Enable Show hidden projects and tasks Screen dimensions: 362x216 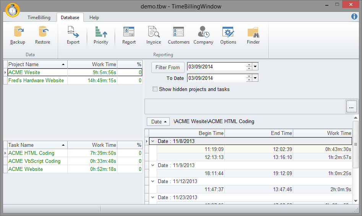155,89
